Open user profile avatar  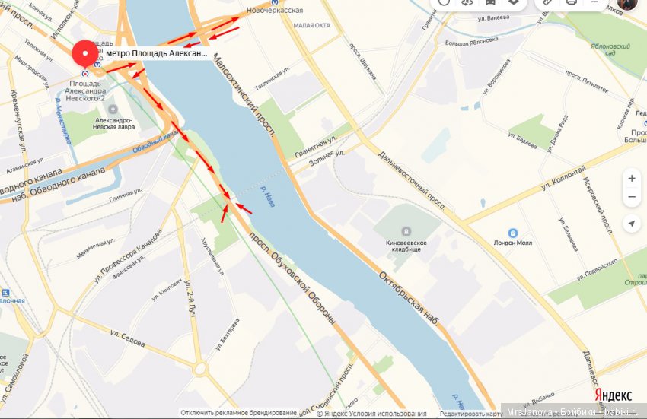tap(626, 3)
